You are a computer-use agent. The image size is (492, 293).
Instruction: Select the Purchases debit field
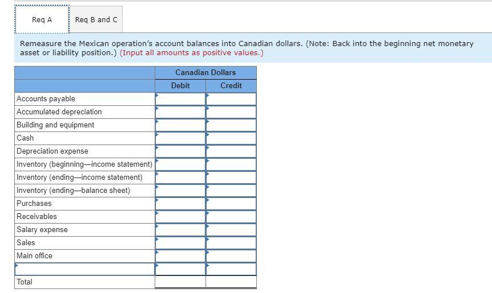point(180,204)
